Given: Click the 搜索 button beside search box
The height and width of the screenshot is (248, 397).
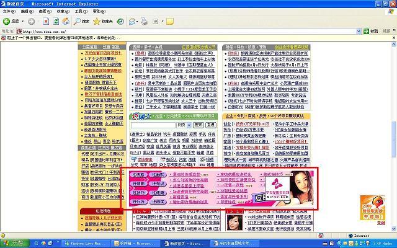Looking at the screenshot, I should click(x=198, y=125).
